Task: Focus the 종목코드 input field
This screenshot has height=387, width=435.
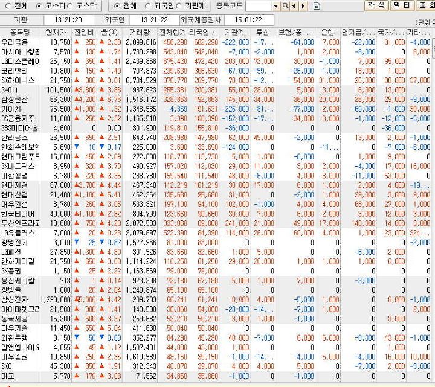Action: pyautogui.click(x=259, y=6)
